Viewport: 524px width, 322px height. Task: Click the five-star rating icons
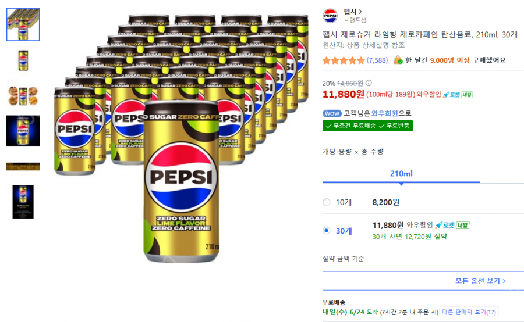(343, 60)
